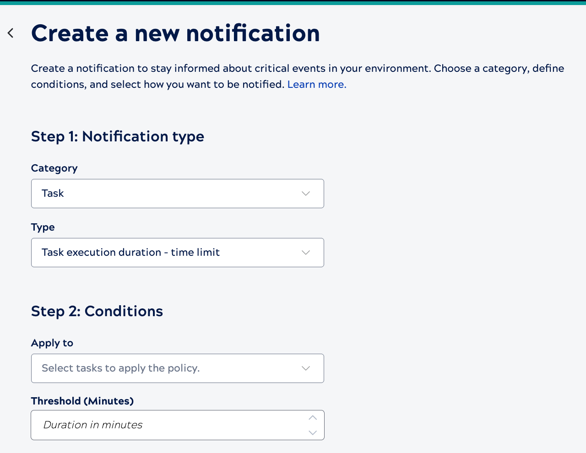Viewport: 586px width, 453px height.
Task: Navigate back using the arrow button
Action: coord(9,32)
